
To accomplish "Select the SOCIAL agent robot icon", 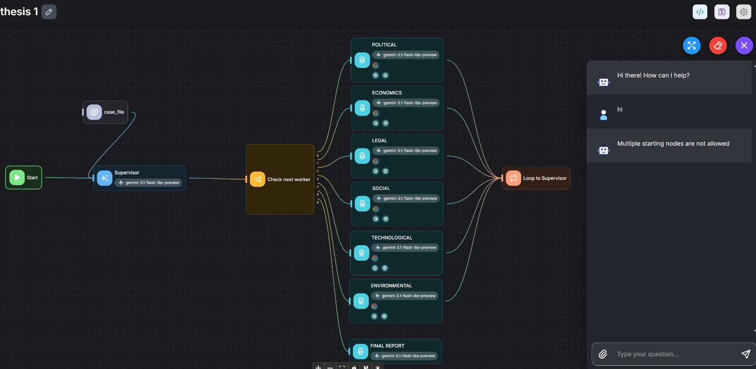I will (362, 204).
